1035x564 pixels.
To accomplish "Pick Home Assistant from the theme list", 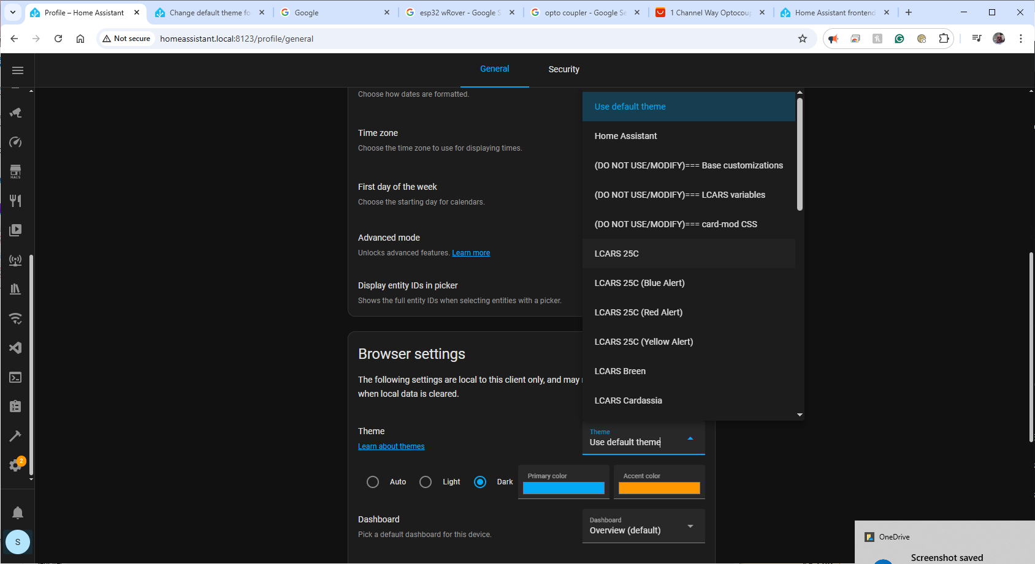I will 625,136.
